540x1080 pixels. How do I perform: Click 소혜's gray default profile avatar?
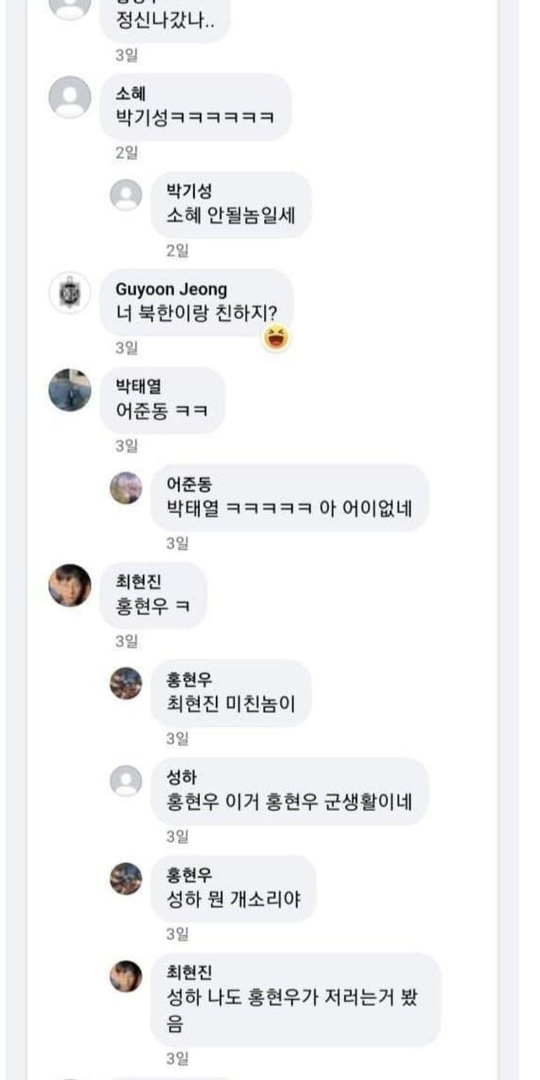70,97
